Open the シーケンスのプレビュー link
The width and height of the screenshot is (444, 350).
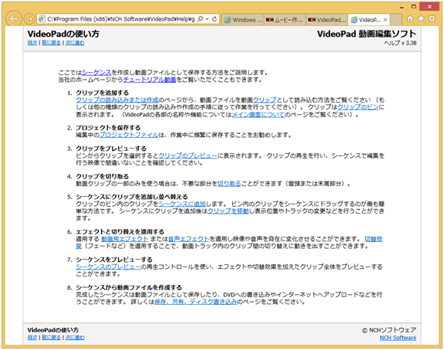tap(108, 267)
